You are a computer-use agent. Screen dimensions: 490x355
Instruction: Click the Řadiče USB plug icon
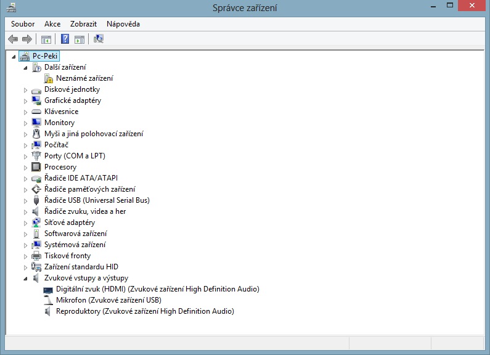click(36, 200)
